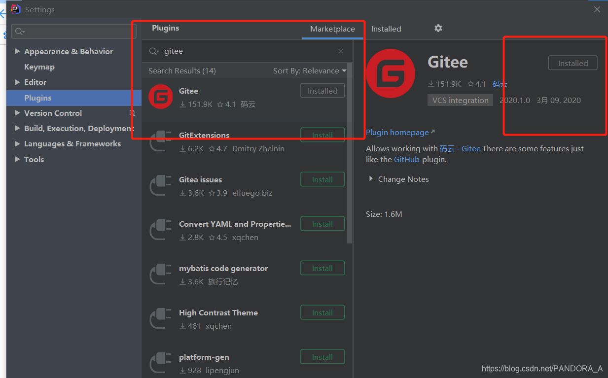Open the Plugin homepage link
This screenshot has height=378, width=608.
pos(400,132)
